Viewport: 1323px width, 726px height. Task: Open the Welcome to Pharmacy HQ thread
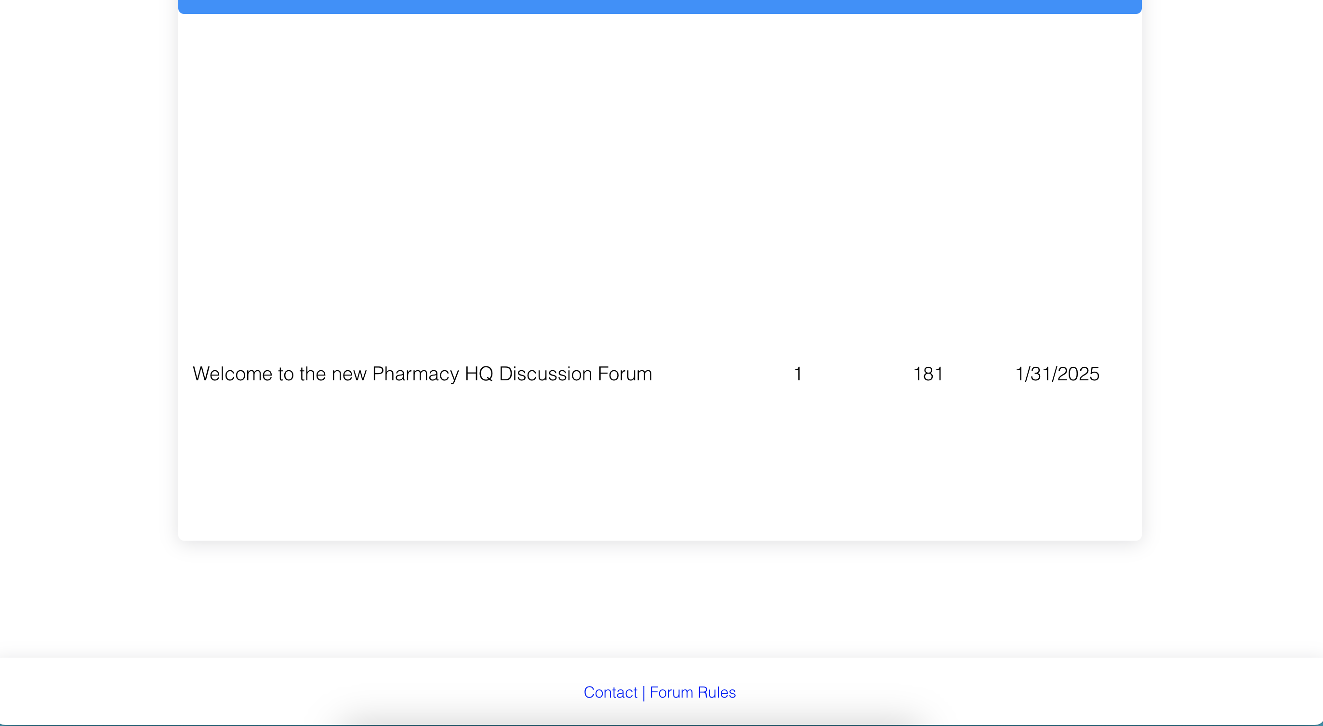pyautogui.click(x=422, y=374)
